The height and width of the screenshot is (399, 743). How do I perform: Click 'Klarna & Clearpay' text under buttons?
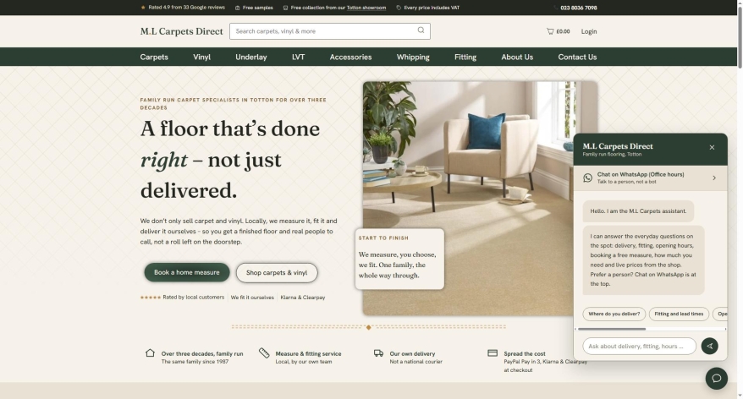303,298
